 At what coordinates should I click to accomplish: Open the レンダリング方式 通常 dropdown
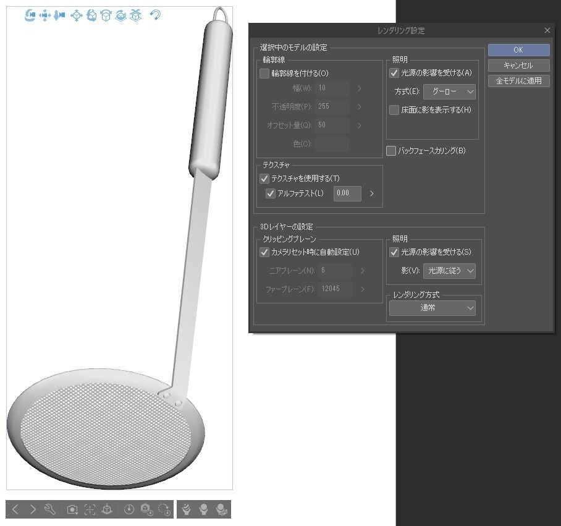[432, 308]
